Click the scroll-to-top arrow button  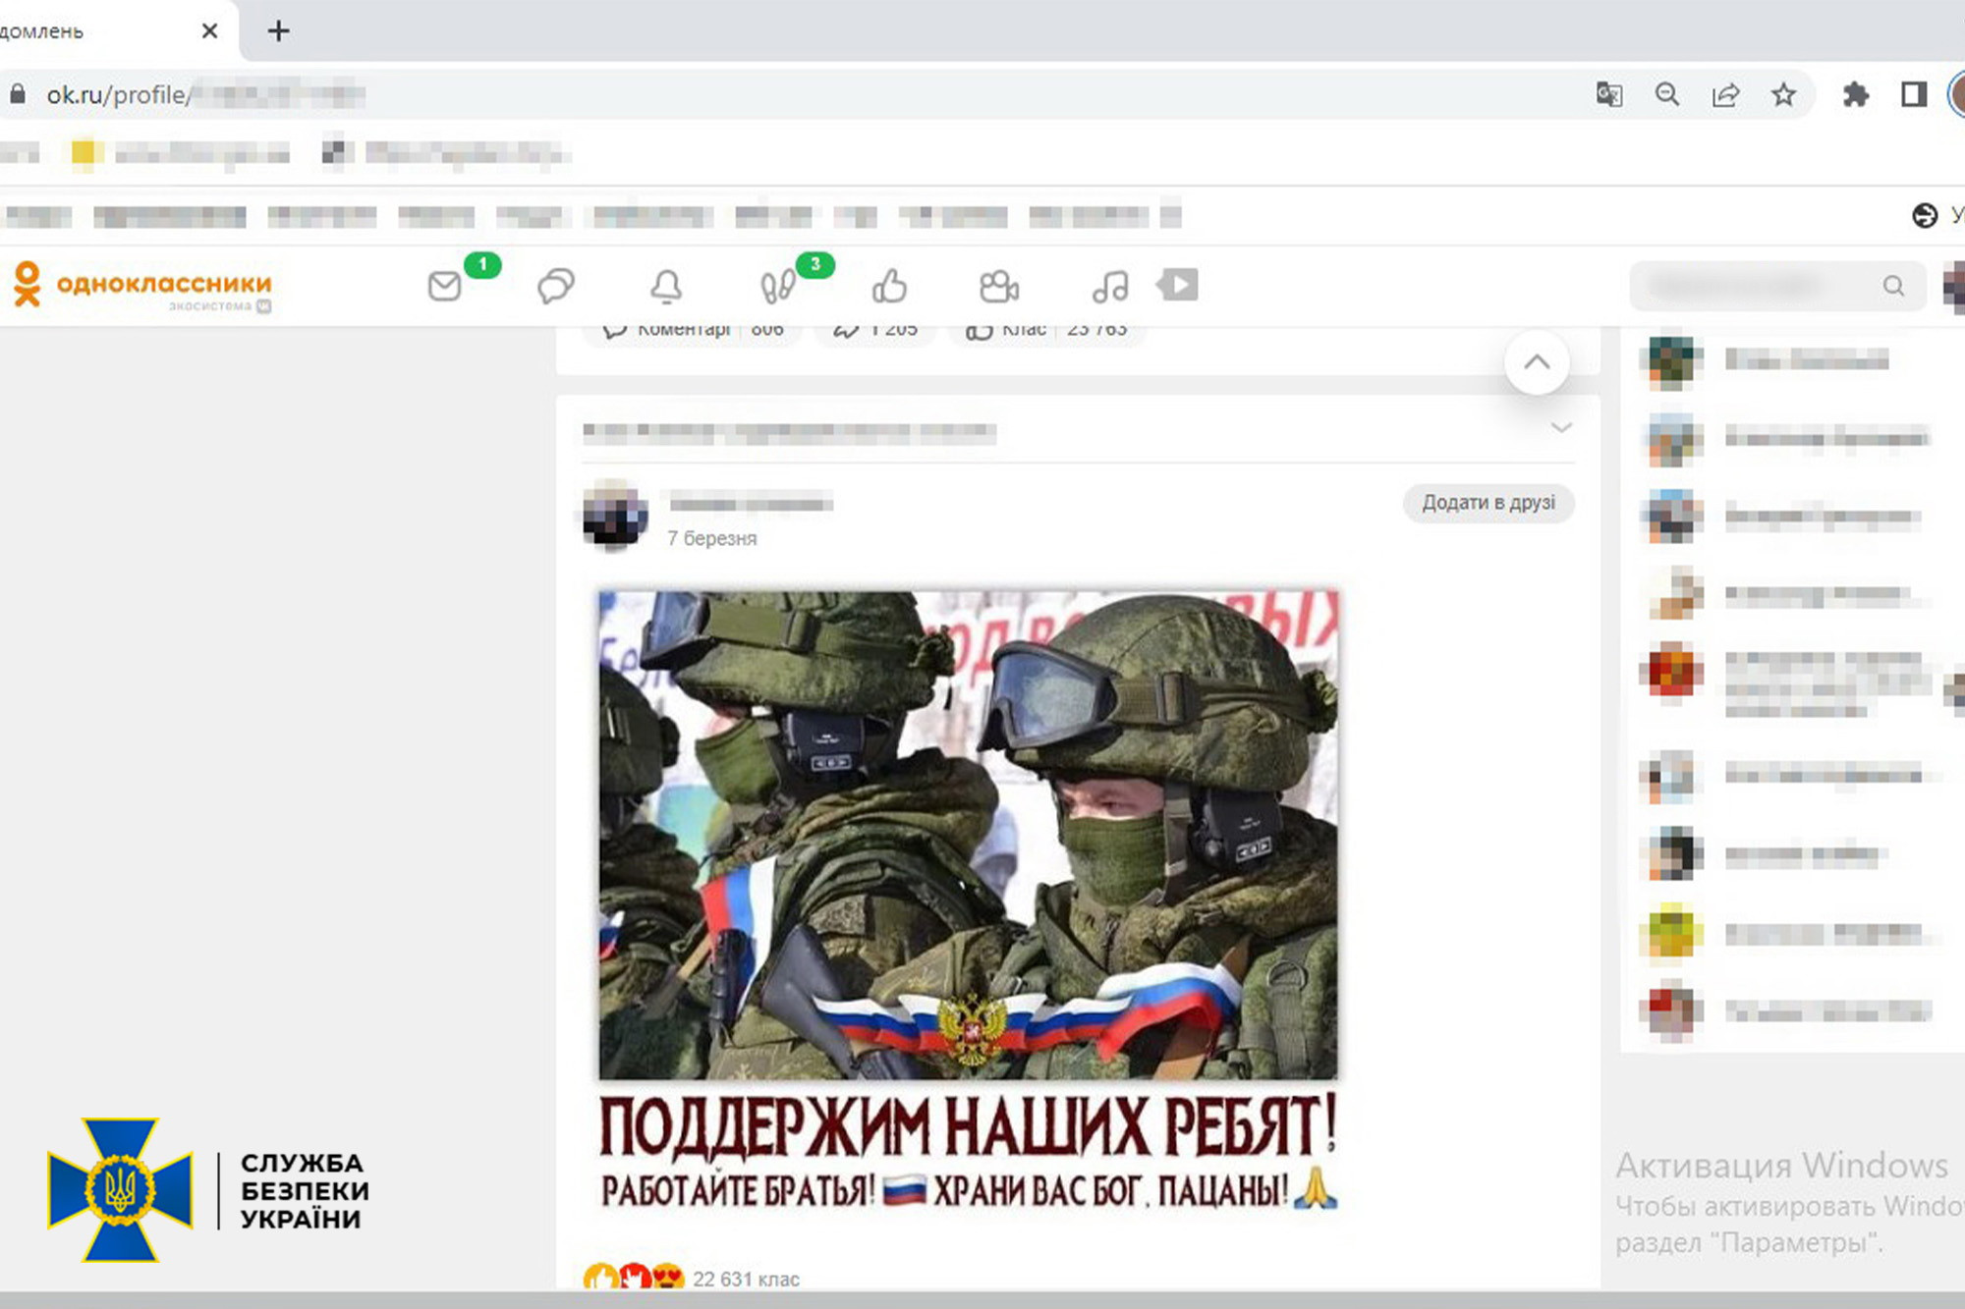pos(1537,362)
